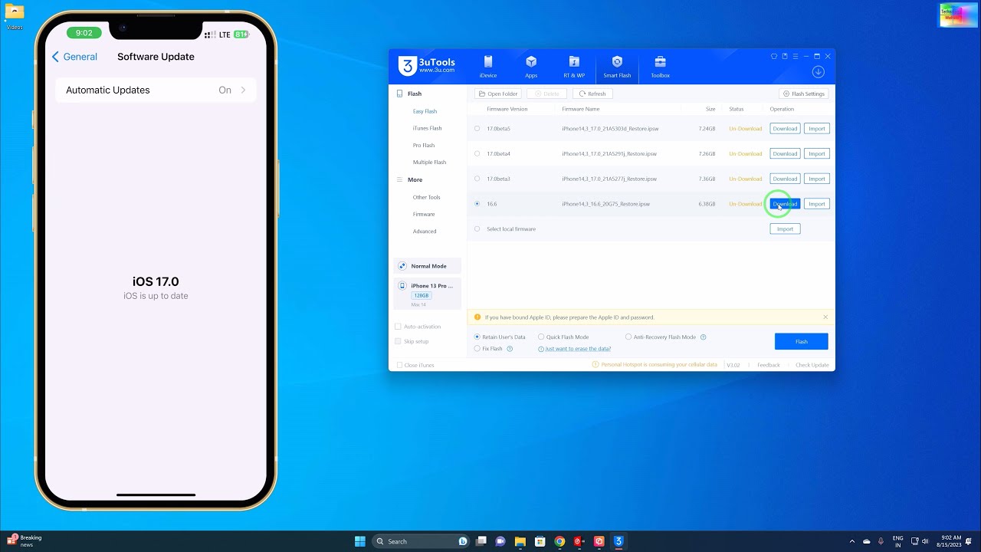Import for Select local firmware row
This screenshot has height=552, width=981.
point(785,229)
